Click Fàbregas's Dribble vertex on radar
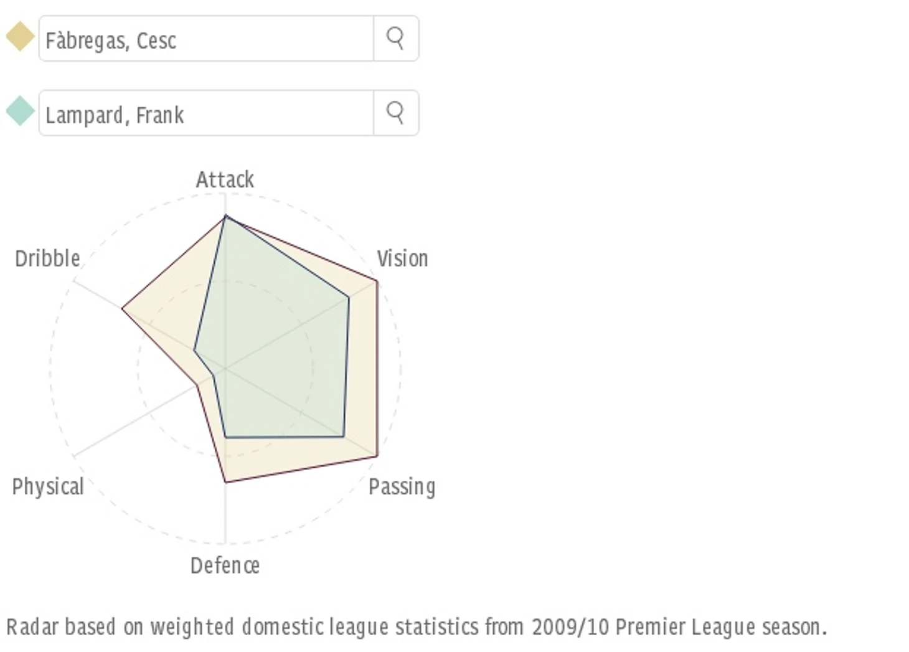Viewport: 909px width, 652px height. (x=122, y=308)
